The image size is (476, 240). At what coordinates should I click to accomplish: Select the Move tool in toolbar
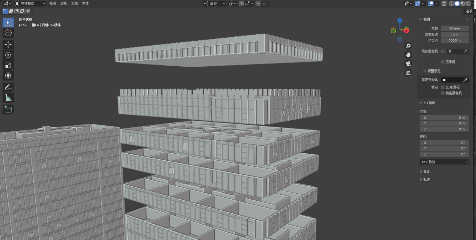pos(8,44)
